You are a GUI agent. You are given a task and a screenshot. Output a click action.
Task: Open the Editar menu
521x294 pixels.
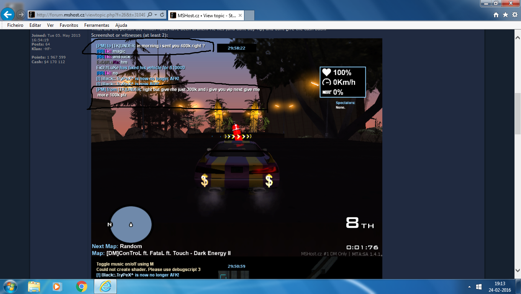click(x=35, y=25)
